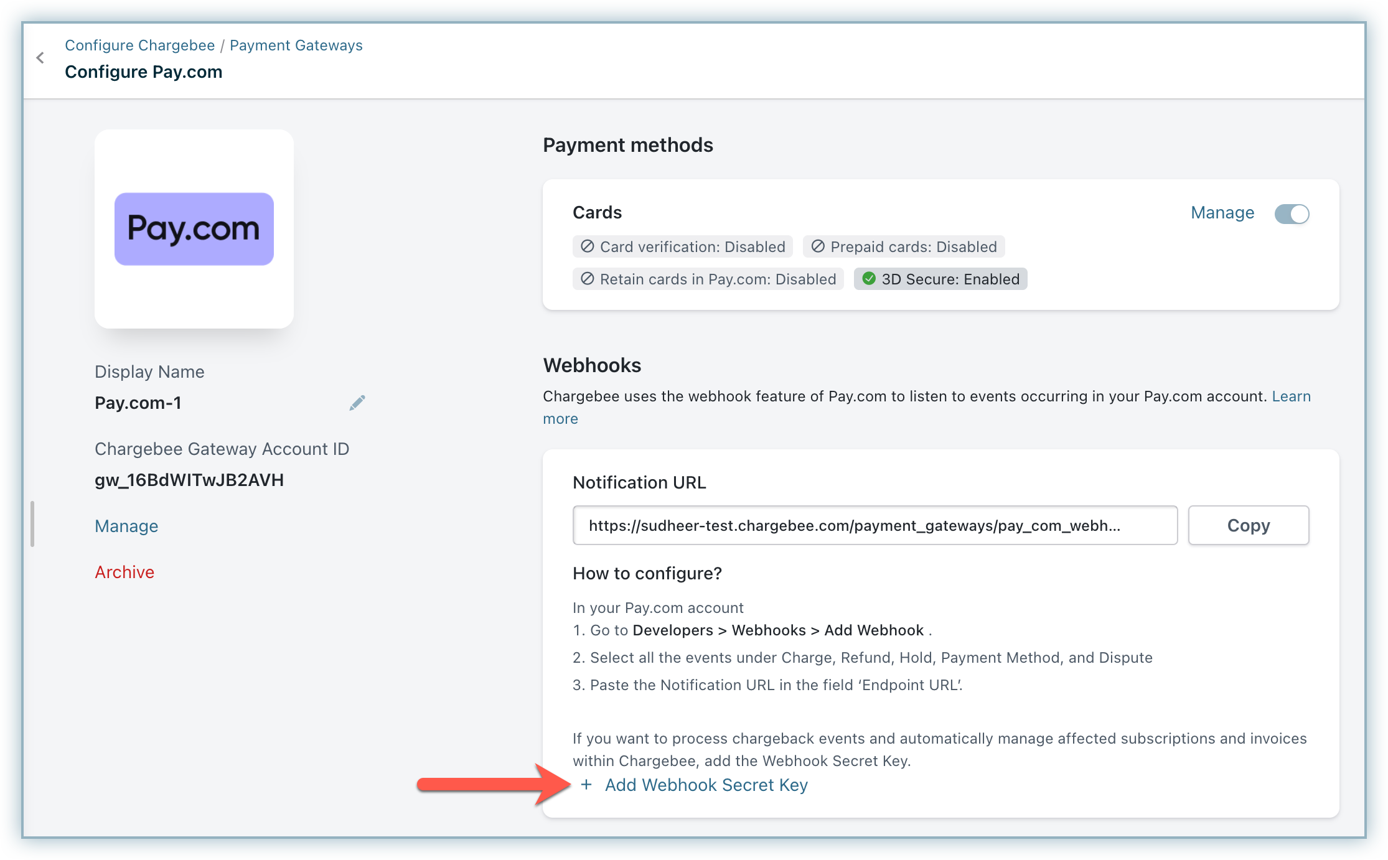The height and width of the screenshot is (860, 1388).
Task: Click the plus icon before Add Webhook Secret Key
Action: [586, 785]
